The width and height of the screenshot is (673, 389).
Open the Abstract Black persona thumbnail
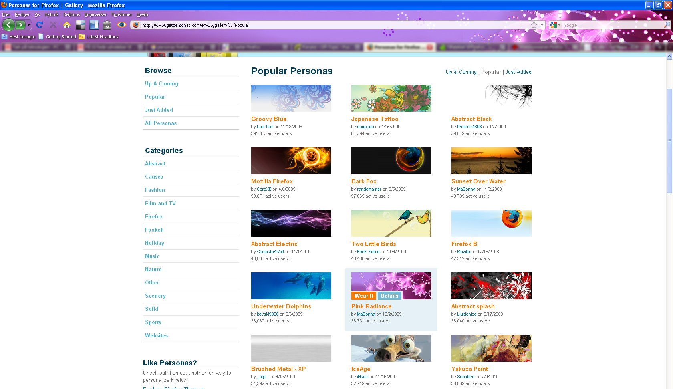(x=492, y=98)
